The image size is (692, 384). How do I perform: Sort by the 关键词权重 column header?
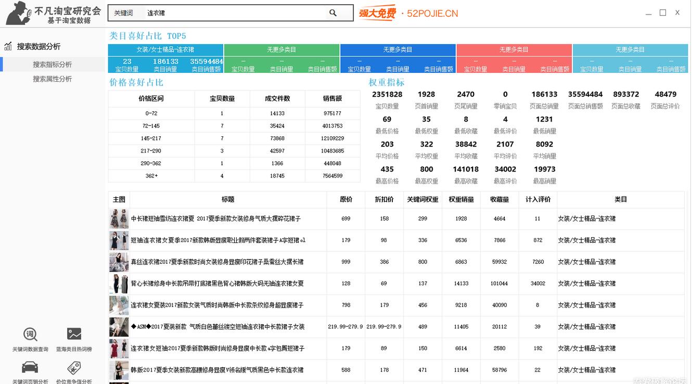(x=422, y=199)
